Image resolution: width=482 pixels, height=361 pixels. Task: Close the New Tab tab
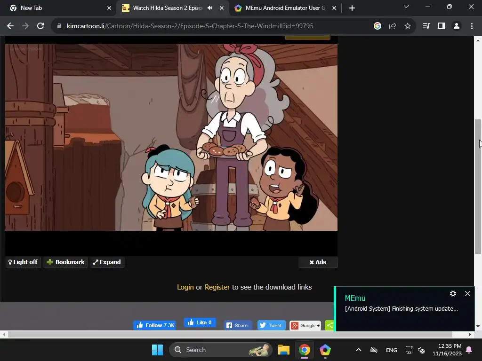tap(109, 8)
